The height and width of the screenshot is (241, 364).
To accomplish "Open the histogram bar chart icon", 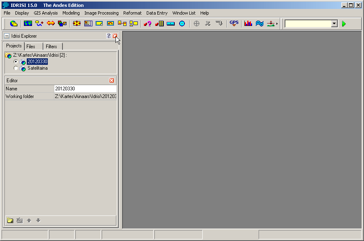I will coord(248,23).
